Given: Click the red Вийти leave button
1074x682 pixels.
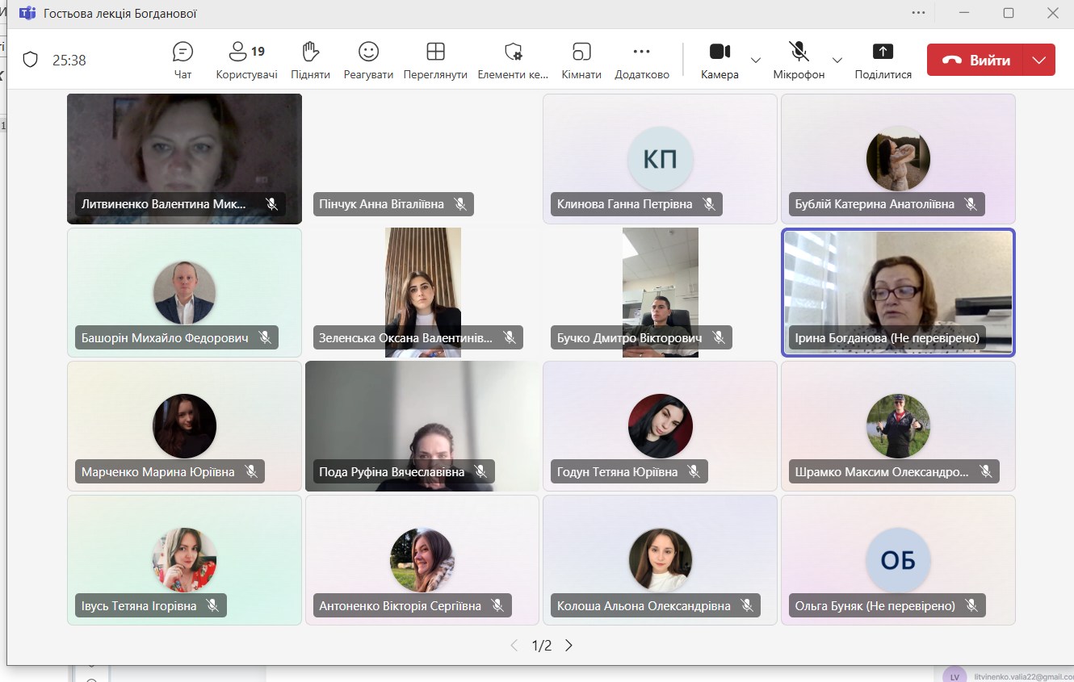Looking at the screenshot, I should click(x=975, y=61).
